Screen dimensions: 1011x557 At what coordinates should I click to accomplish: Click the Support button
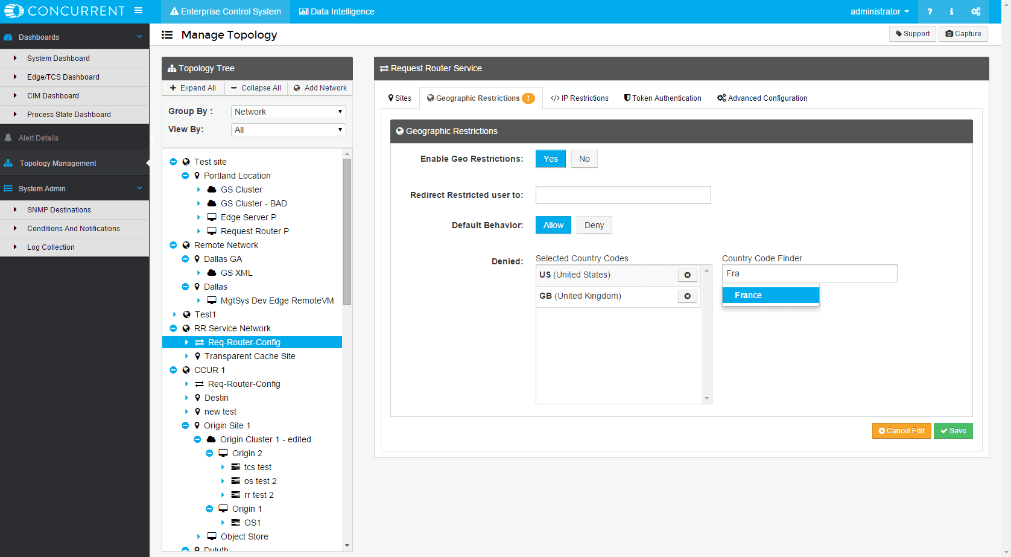[x=913, y=34]
